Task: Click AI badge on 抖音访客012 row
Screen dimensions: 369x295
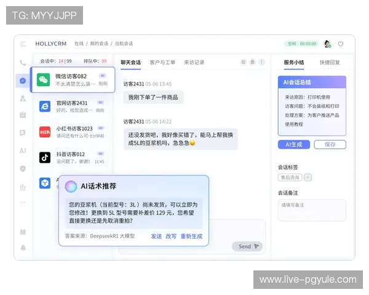Action: click(x=101, y=154)
